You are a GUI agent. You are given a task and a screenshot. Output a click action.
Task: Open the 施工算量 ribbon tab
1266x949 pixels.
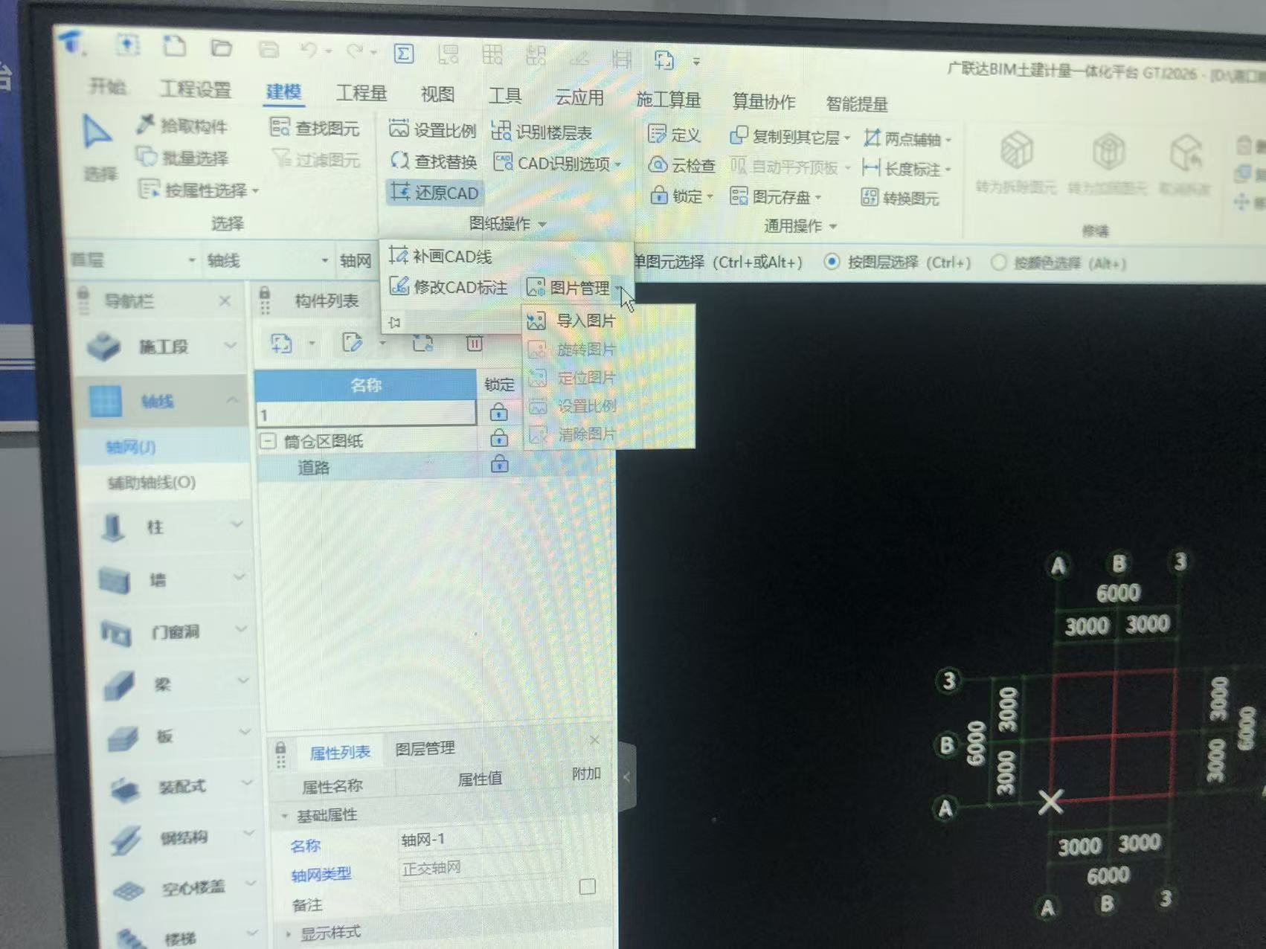[669, 99]
